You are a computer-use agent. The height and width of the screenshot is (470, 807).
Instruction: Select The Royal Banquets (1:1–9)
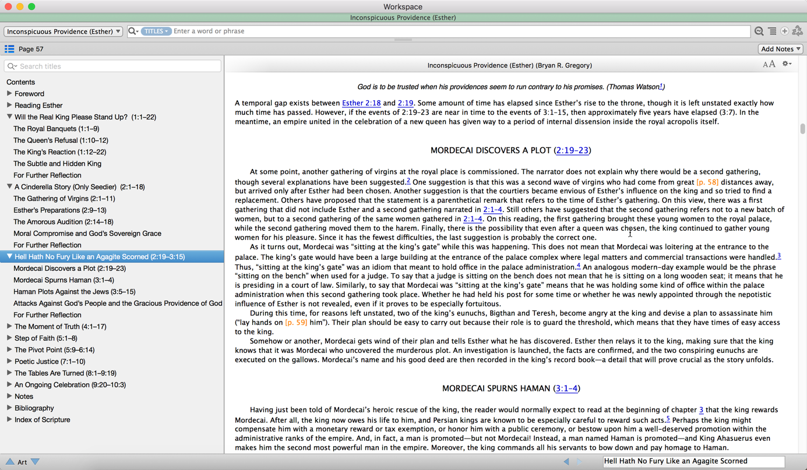56,129
